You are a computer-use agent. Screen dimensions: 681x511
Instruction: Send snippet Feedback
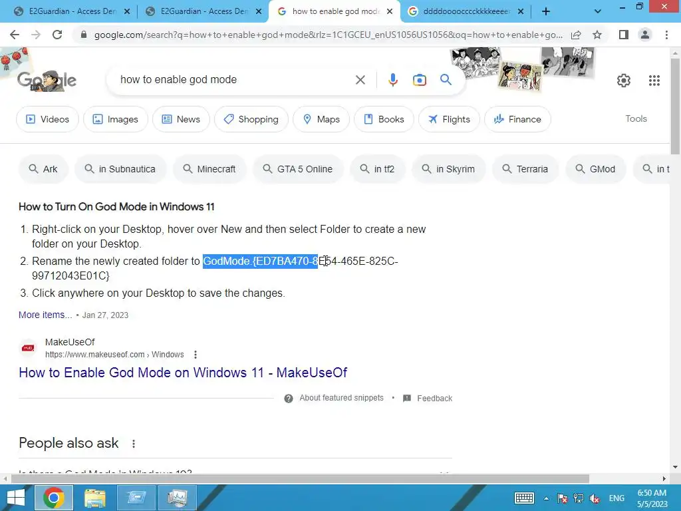[434, 399]
